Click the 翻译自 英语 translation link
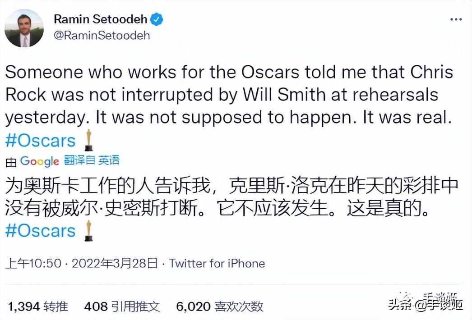This screenshot has width=472, height=320. (x=92, y=160)
